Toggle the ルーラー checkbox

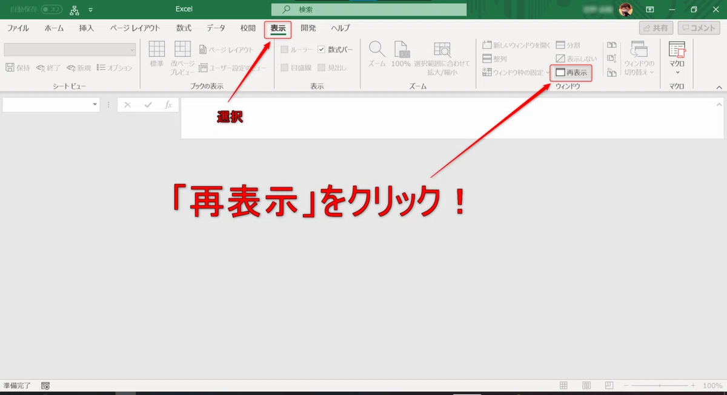coord(285,50)
